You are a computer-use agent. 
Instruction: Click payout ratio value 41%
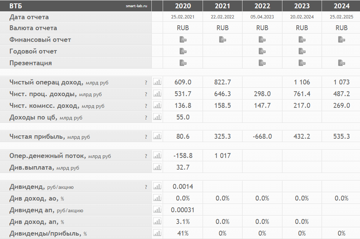pos(183,233)
